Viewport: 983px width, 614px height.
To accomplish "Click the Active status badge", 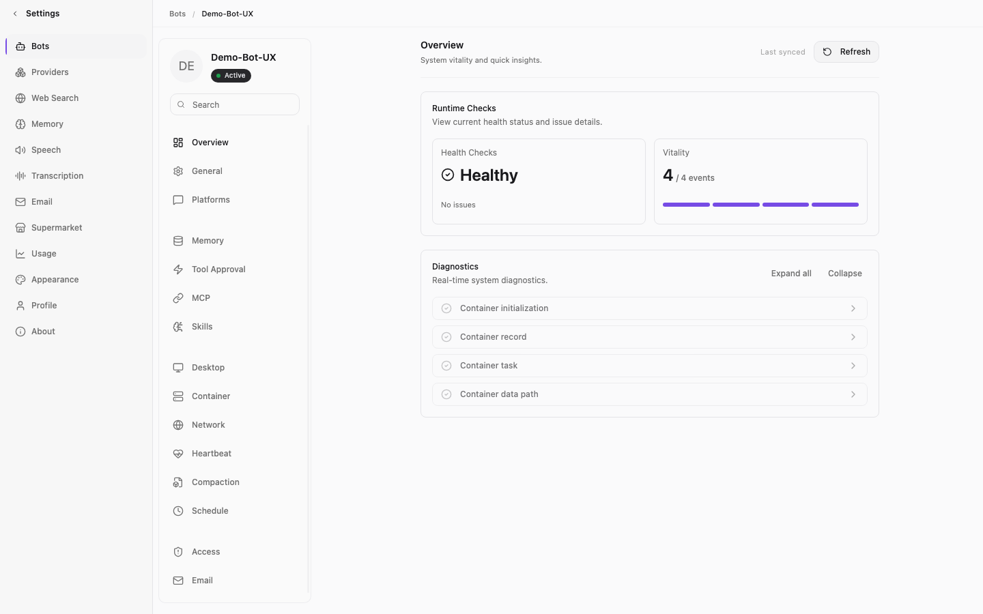I will 231,76.
